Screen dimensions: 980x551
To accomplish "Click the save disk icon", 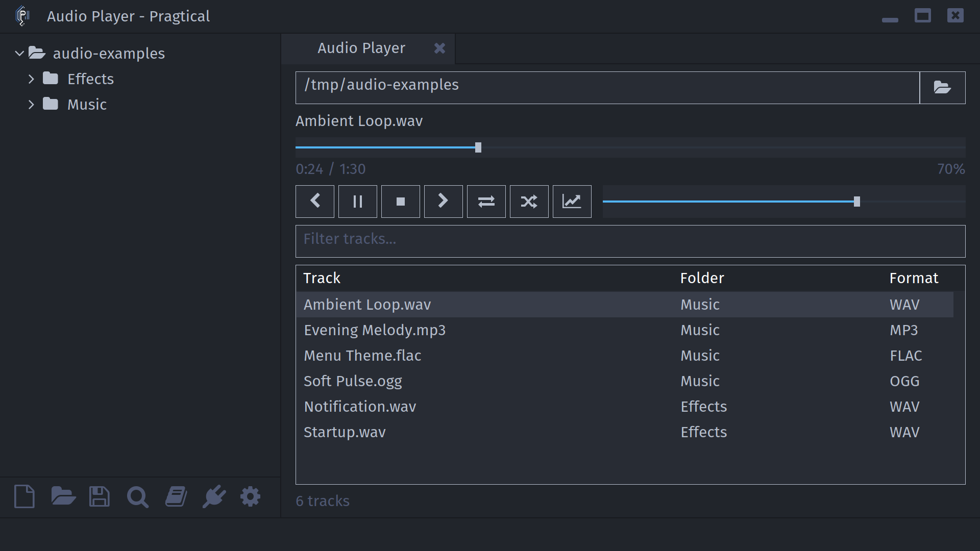I will point(99,496).
